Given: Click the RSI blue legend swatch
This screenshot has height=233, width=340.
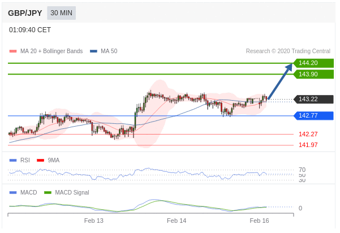Looking at the screenshot, I should (x=13, y=161).
